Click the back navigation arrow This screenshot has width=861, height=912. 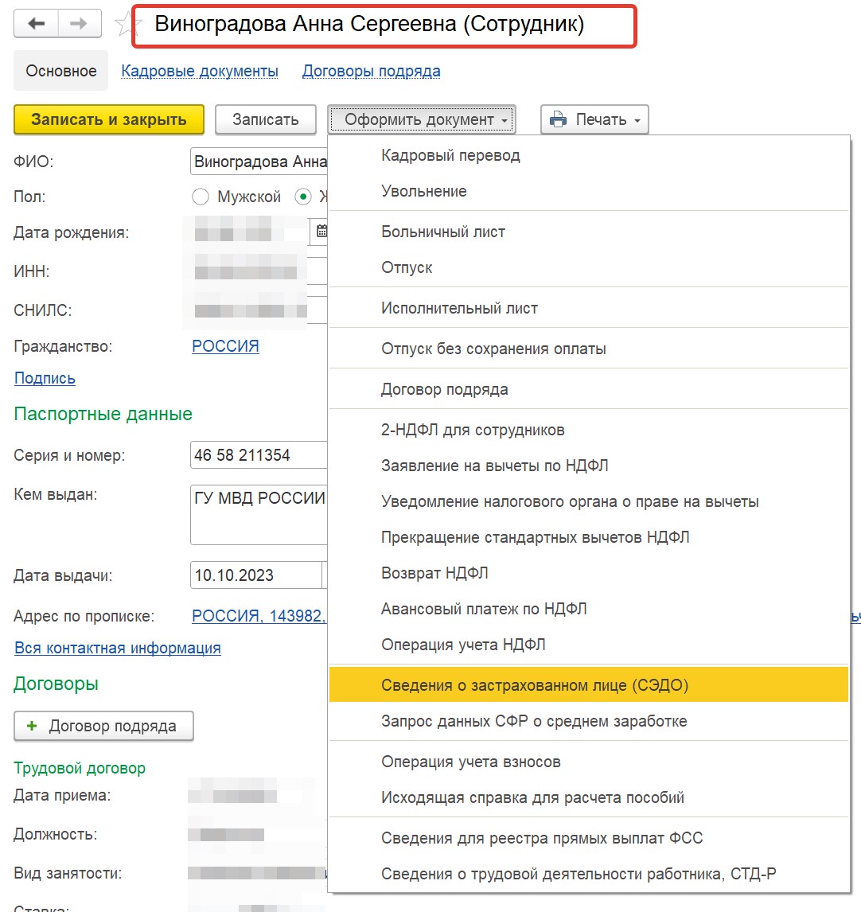coord(36,24)
